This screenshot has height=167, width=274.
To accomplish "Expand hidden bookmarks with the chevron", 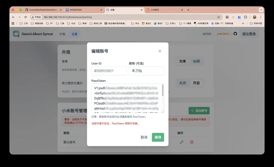I will coord(243,23).
